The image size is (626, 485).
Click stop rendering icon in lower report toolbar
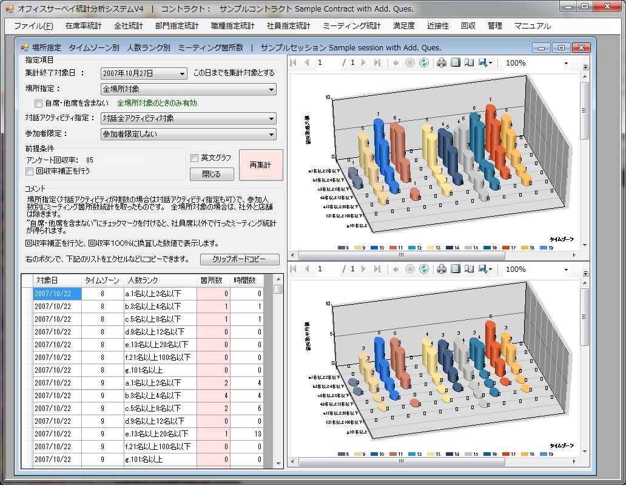tap(409, 269)
